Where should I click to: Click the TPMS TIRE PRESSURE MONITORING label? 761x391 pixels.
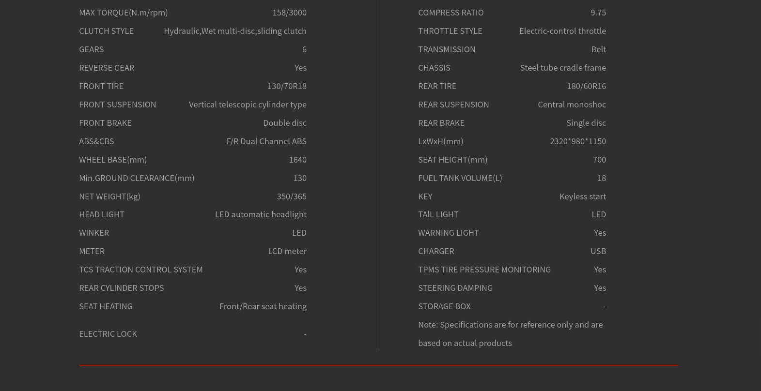click(484, 270)
